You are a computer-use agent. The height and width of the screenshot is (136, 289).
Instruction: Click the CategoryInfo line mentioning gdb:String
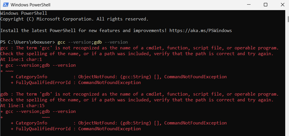[119, 123]
